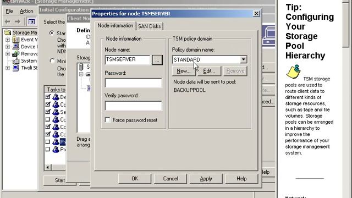Click the Device Manager tree icon
This screenshot has height=198, width=352.
point(16,47)
